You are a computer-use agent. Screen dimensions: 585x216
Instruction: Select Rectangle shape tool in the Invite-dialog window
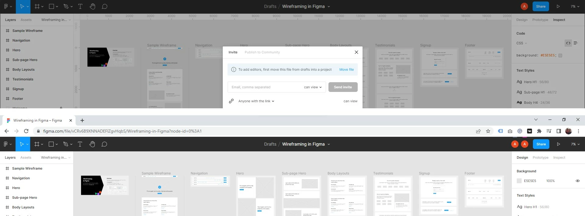(x=51, y=6)
